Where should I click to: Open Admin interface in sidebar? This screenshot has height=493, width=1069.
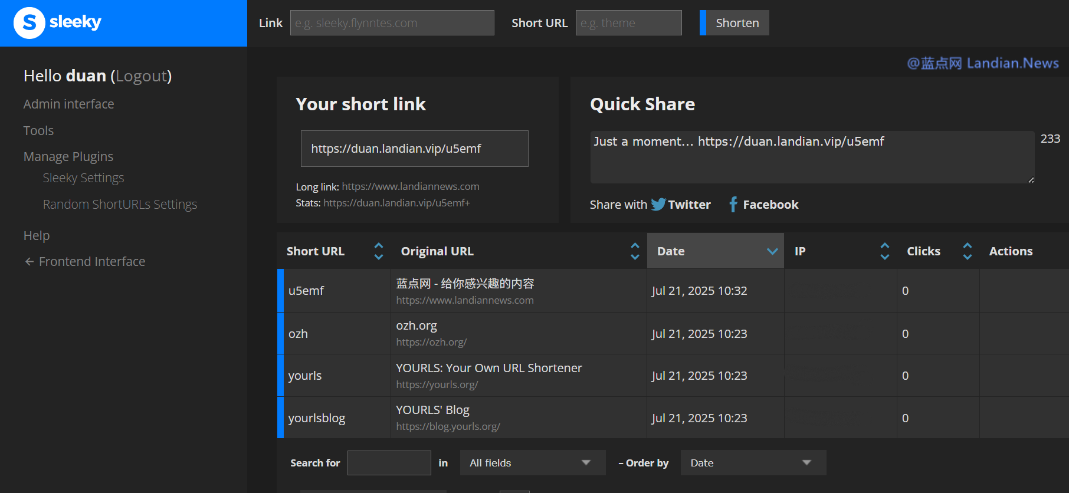68,104
